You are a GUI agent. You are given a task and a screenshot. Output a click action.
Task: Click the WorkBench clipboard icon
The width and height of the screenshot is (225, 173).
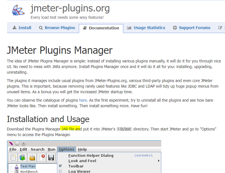17,171
